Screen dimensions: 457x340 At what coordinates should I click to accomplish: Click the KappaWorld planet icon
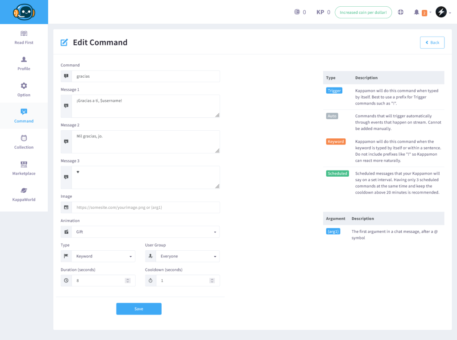click(24, 191)
